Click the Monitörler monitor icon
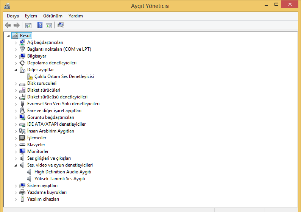 click(x=22, y=151)
